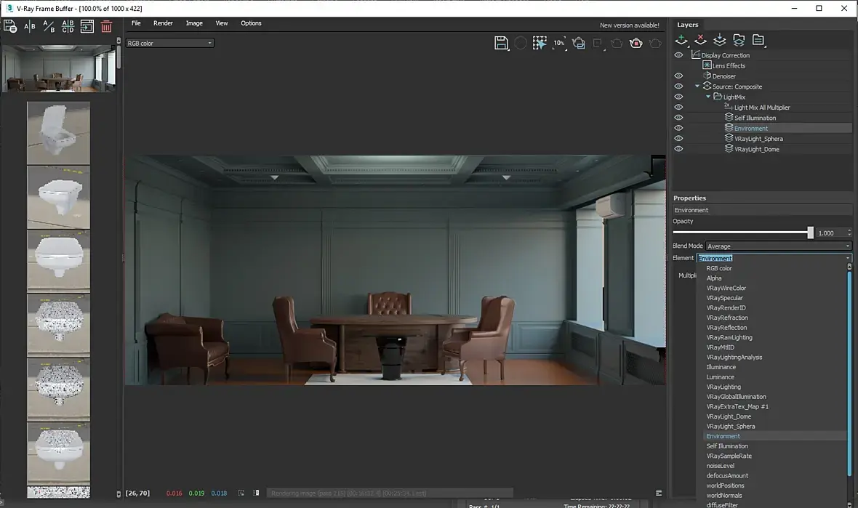This screenshot has width=858, height=508.
Task: Click the A/B/C/D four-way compare icon
Action: 68,27
